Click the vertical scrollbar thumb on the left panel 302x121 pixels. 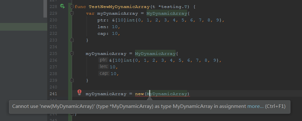coord(45,9)
